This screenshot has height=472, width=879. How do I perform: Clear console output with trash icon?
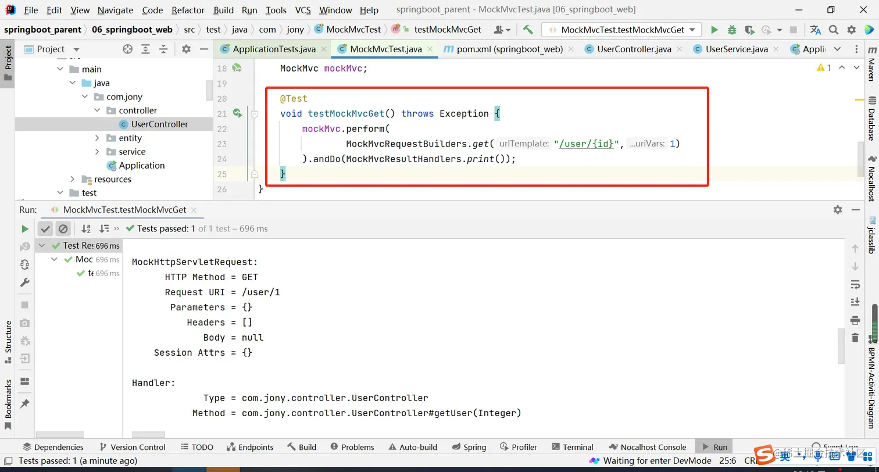pos(855,338)
